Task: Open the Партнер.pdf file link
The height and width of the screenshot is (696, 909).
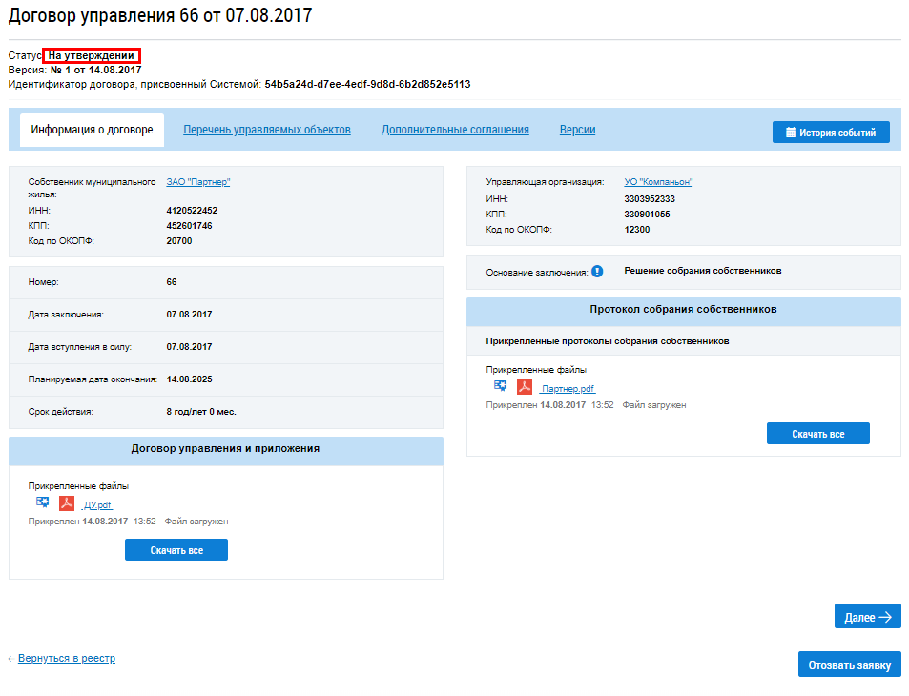Action: (x=567, y=389)
